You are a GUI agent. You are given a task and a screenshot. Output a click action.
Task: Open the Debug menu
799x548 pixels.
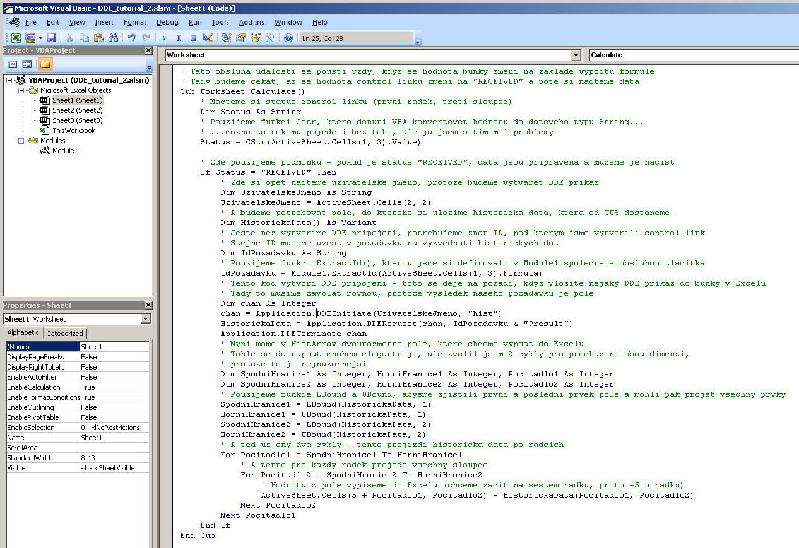(167, 22)
